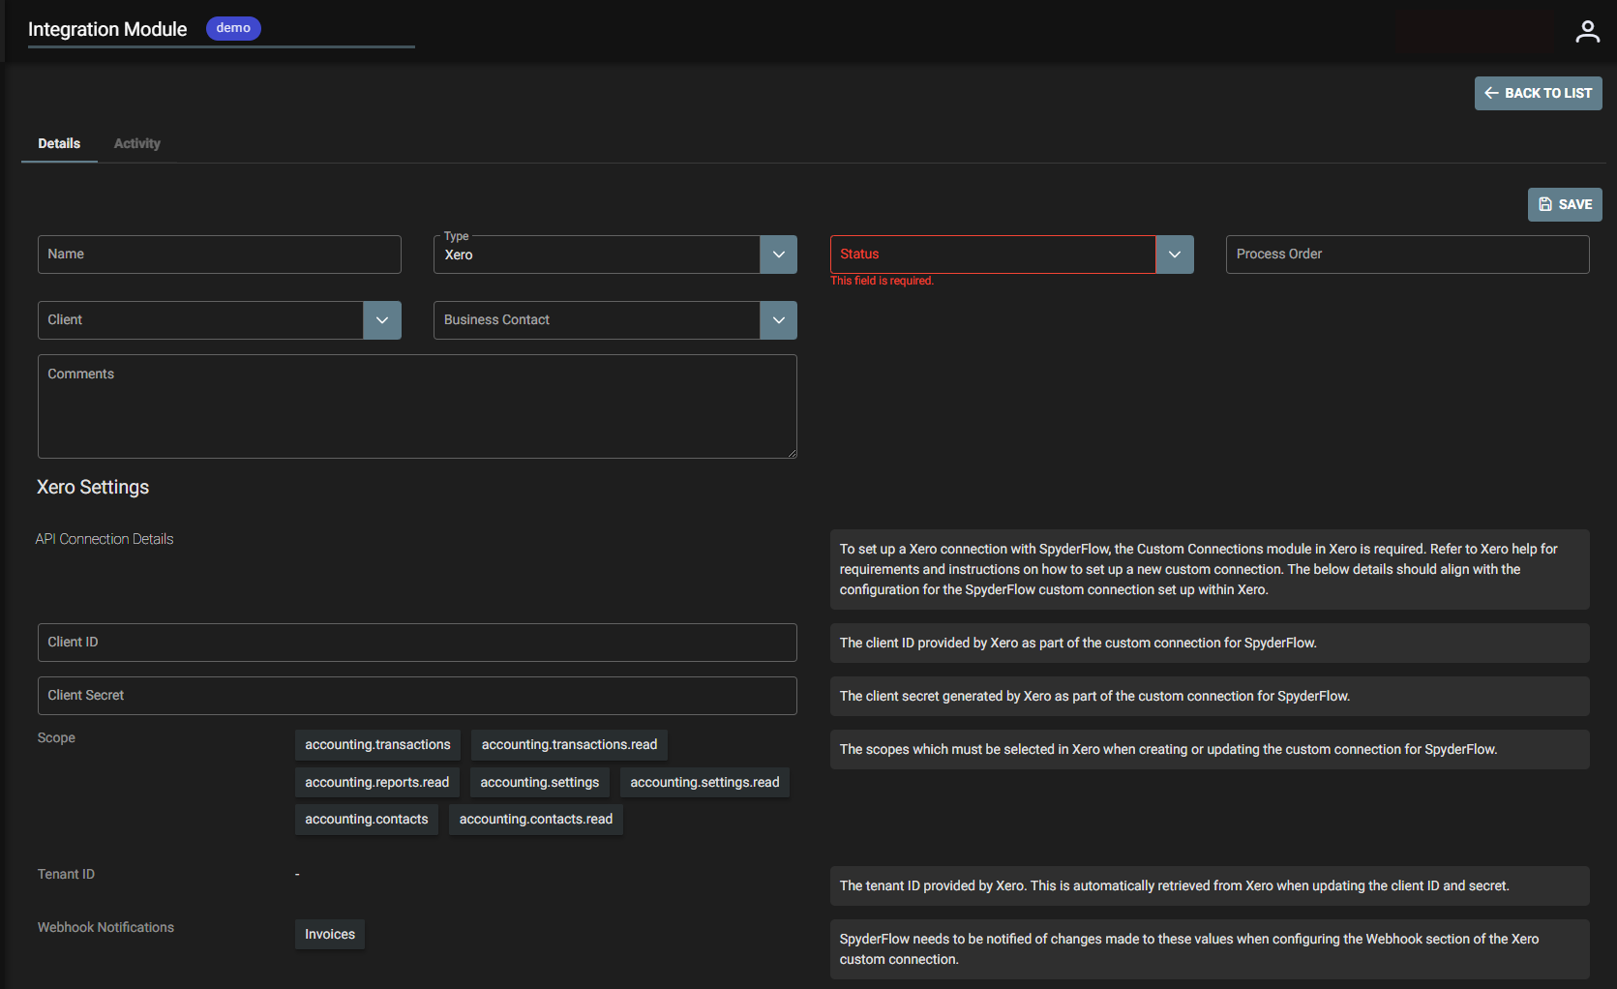The height and width of the screenshot is (989, 1617).
Task: Click the back arrow icon in BACK TO LIST
Action: tap(1491, 93)
